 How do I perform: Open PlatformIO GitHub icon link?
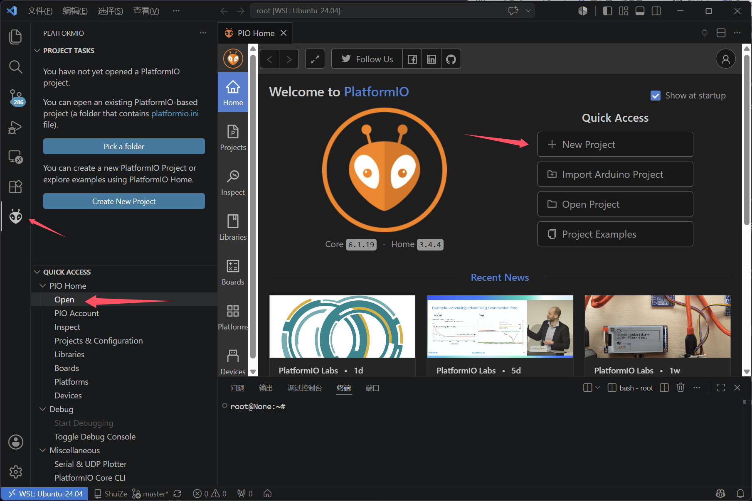(451, 59)
